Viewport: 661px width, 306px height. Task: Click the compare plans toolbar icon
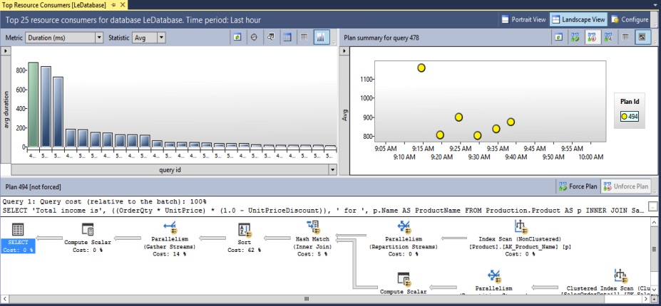click(608, 38)
